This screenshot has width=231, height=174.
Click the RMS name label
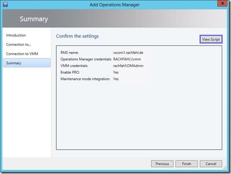click(70, 53)
